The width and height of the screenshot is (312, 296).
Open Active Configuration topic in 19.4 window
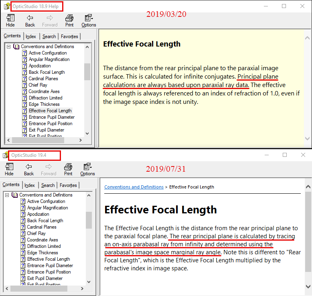46,201
